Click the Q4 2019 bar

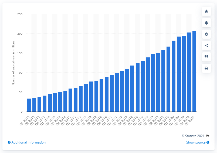coord(168,79)
